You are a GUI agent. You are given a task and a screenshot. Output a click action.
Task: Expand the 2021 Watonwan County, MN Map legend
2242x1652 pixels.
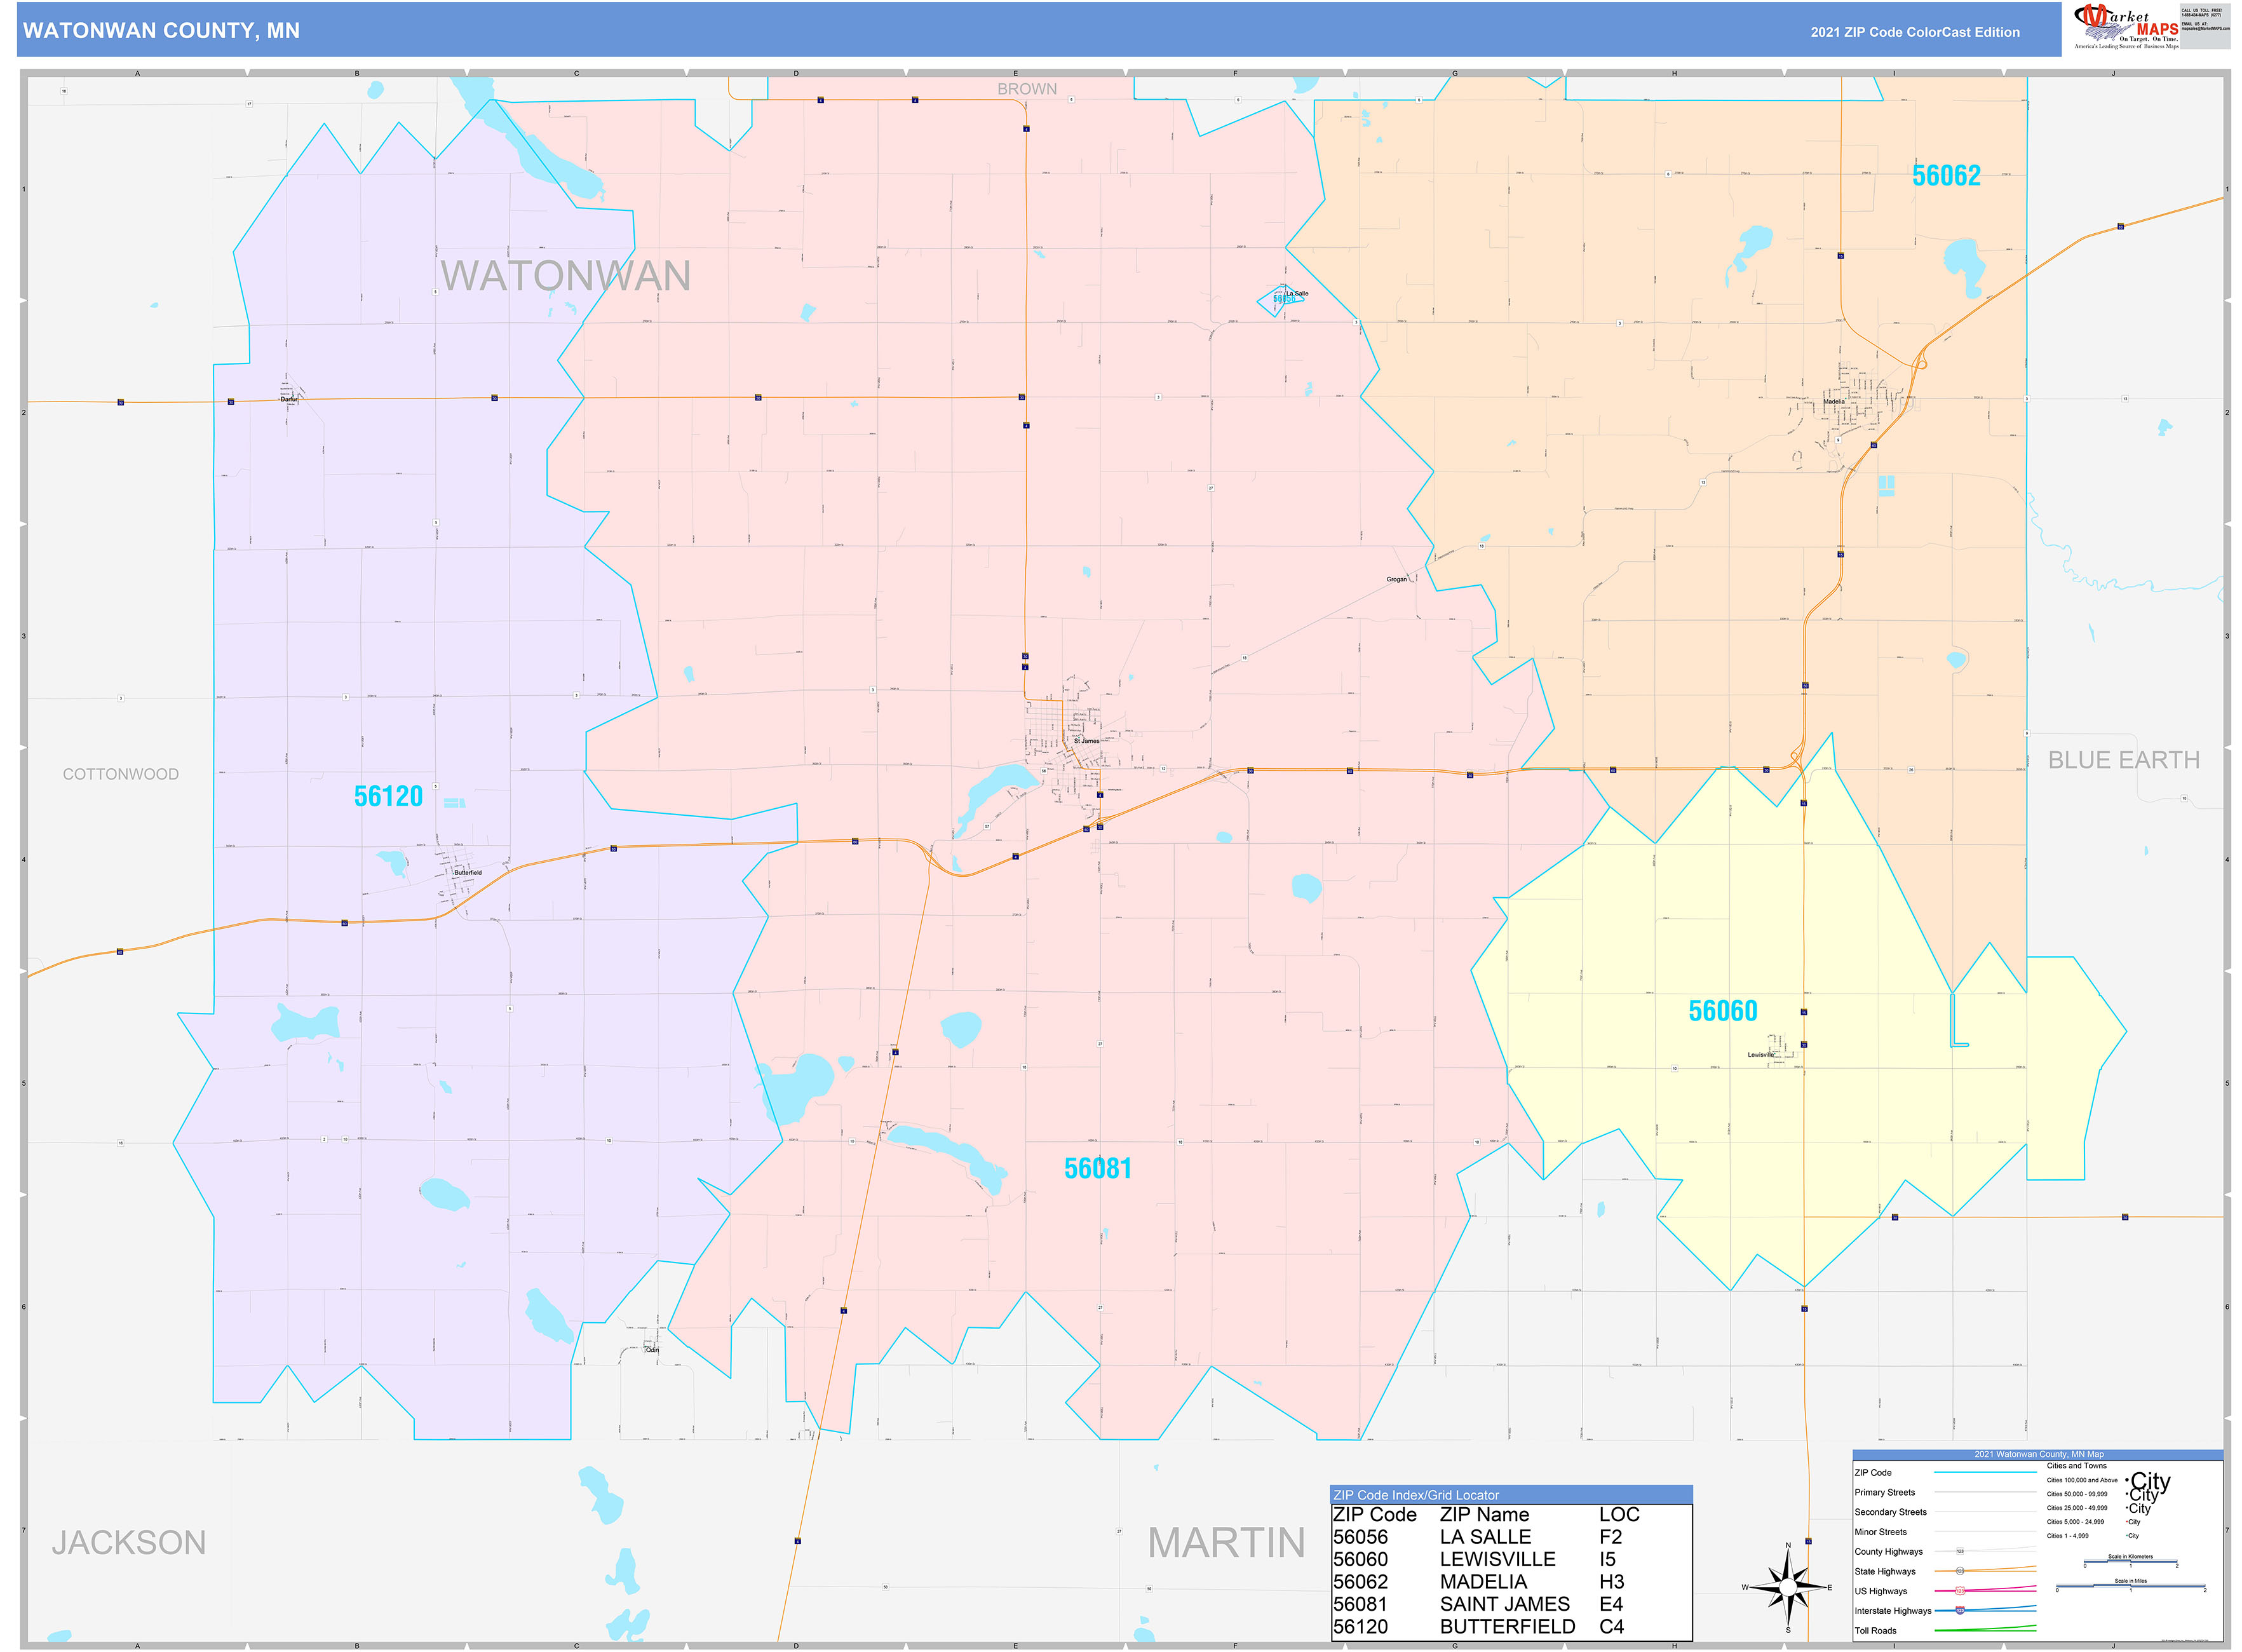(x=2039, y=1454)
